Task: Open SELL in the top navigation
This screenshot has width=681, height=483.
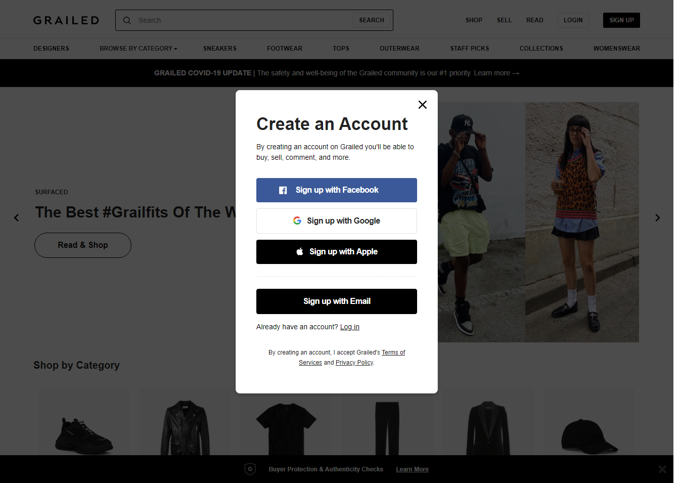Action: 504,20
